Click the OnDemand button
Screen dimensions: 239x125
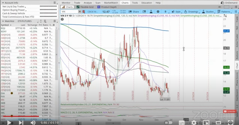229,3
